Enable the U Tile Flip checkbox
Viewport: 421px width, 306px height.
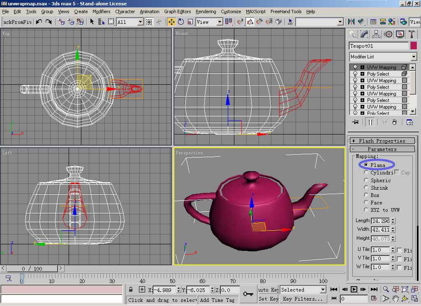(399, 250)
